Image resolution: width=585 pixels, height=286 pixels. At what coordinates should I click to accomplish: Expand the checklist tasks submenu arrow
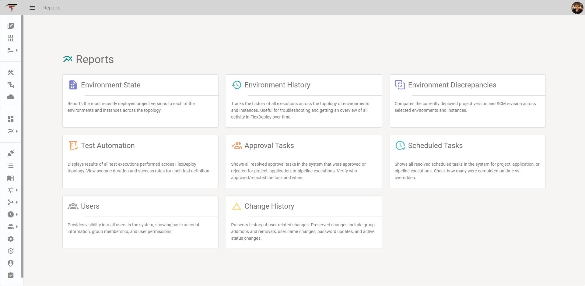[x=17, y=50]
